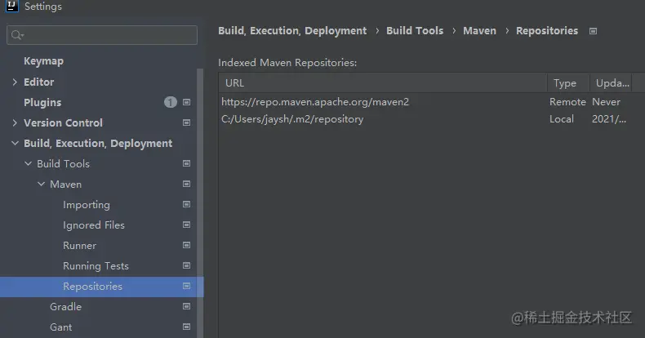This screenshot has height=338, width=645.
Task: Click the 2021/... updated date cell
Action: tap(609, 119)
